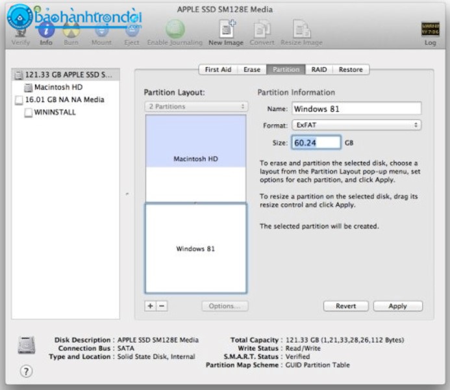Click the Connection Bus SATA value
Screen dimensions: 450x390
coord(126,348)
